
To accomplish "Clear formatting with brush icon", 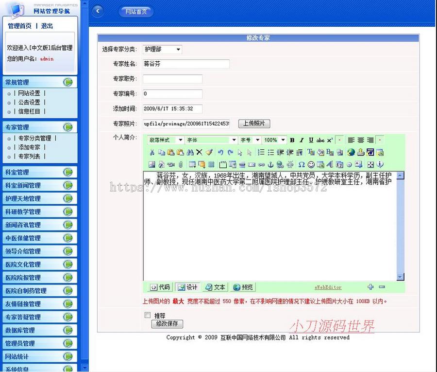I will tap(209, 152).
